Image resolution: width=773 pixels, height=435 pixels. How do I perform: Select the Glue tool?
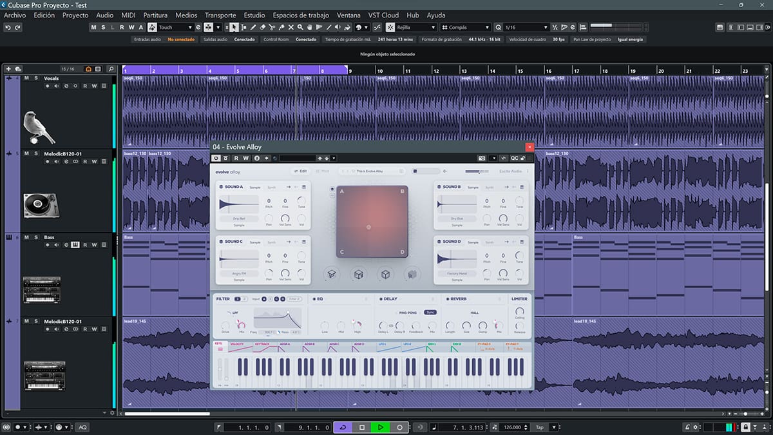(282, 28)
